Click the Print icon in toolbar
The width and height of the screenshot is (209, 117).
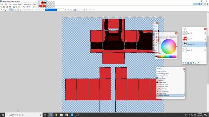point(10,7)
